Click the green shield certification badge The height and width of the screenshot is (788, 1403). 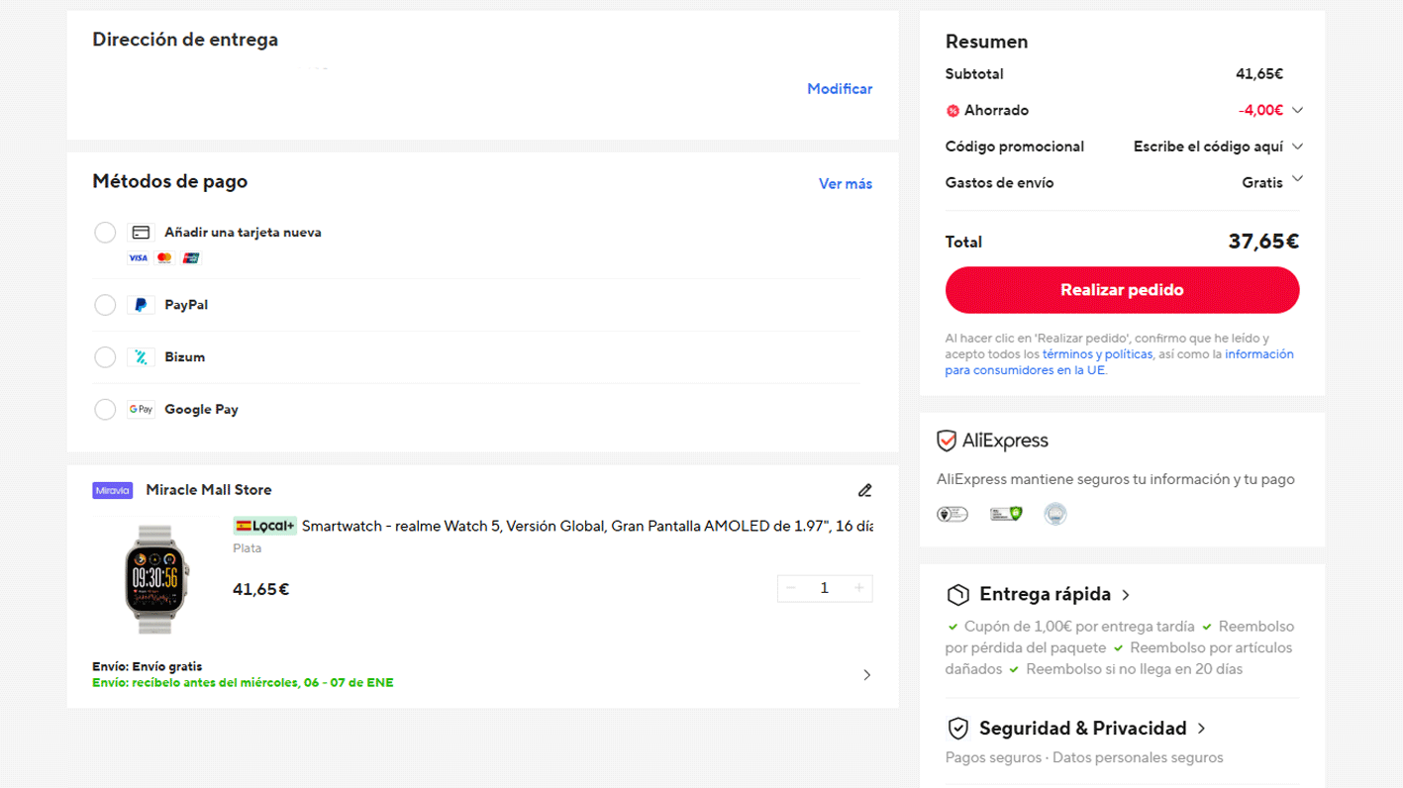point(1006,514)
